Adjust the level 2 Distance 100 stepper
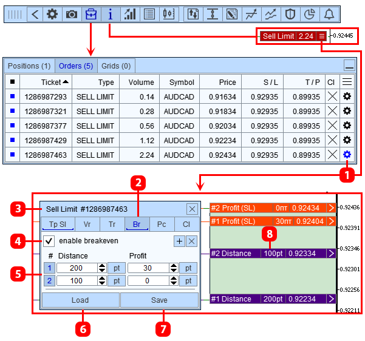This screenshot has width=365, height=341. [x=102, y=281]
